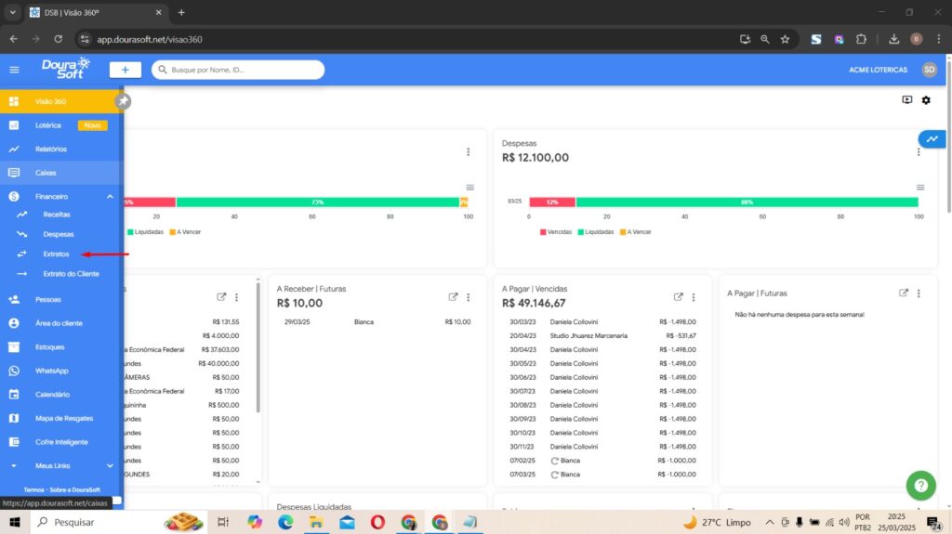Click the video tutorial play icon
The height and width of the screenshot is (534, 952).
[x=906, y=100]
